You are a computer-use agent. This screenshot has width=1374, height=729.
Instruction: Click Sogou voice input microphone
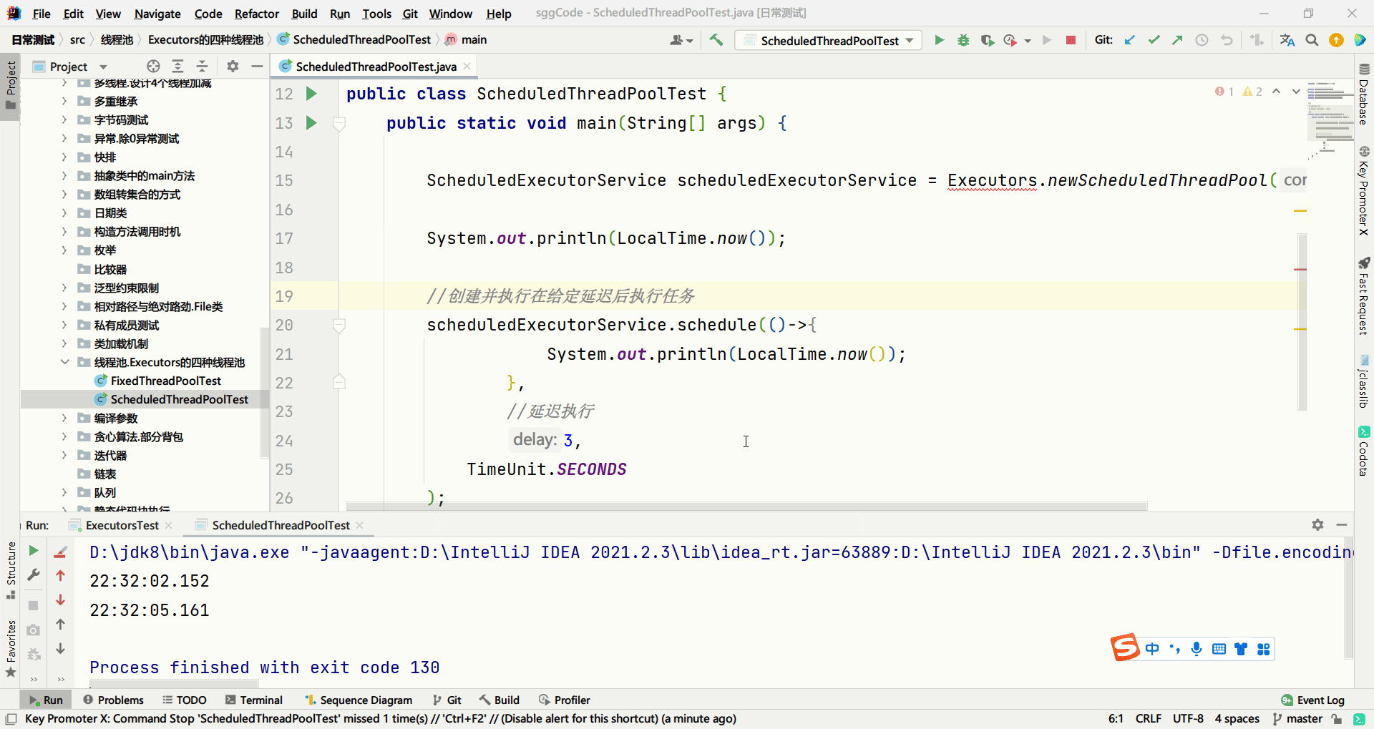(x=1197, y=649)
